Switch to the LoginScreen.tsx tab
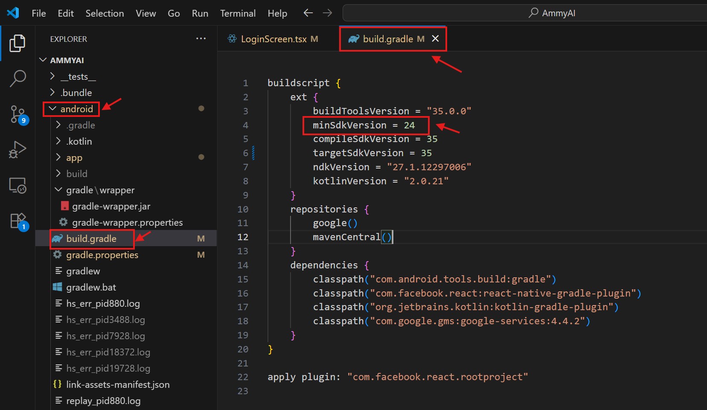Viewport: 707px width, 410px height. point(273,39)
